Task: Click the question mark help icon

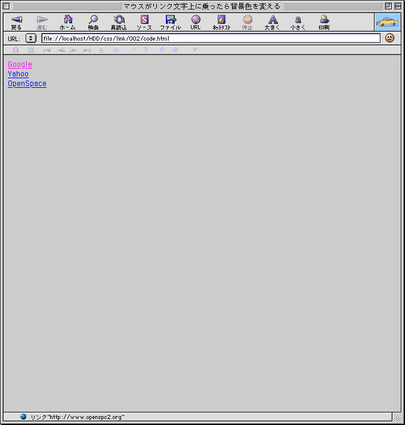Action: (146, 50)
